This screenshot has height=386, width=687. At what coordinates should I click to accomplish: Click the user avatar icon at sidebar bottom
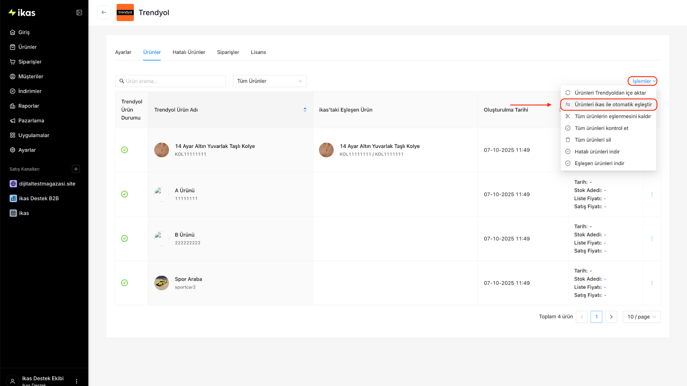[13, 381]
